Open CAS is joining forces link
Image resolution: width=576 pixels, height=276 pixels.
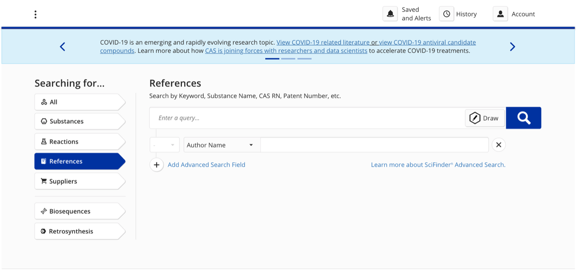286,51
